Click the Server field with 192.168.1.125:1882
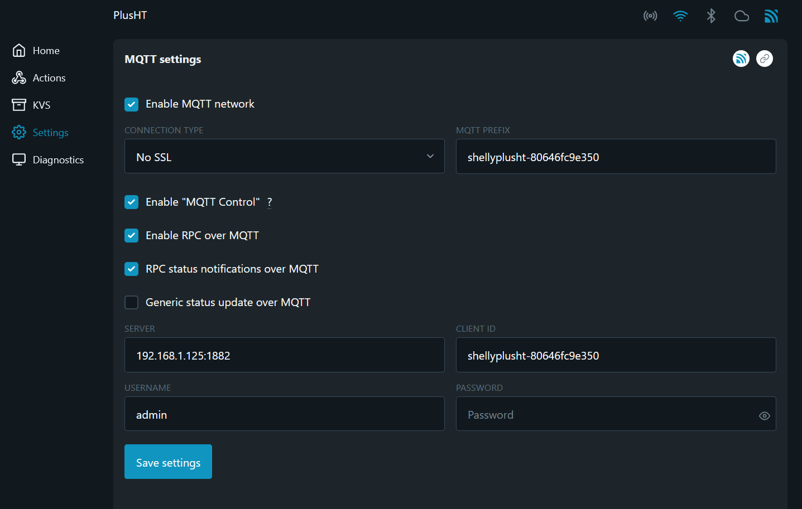 285,355
